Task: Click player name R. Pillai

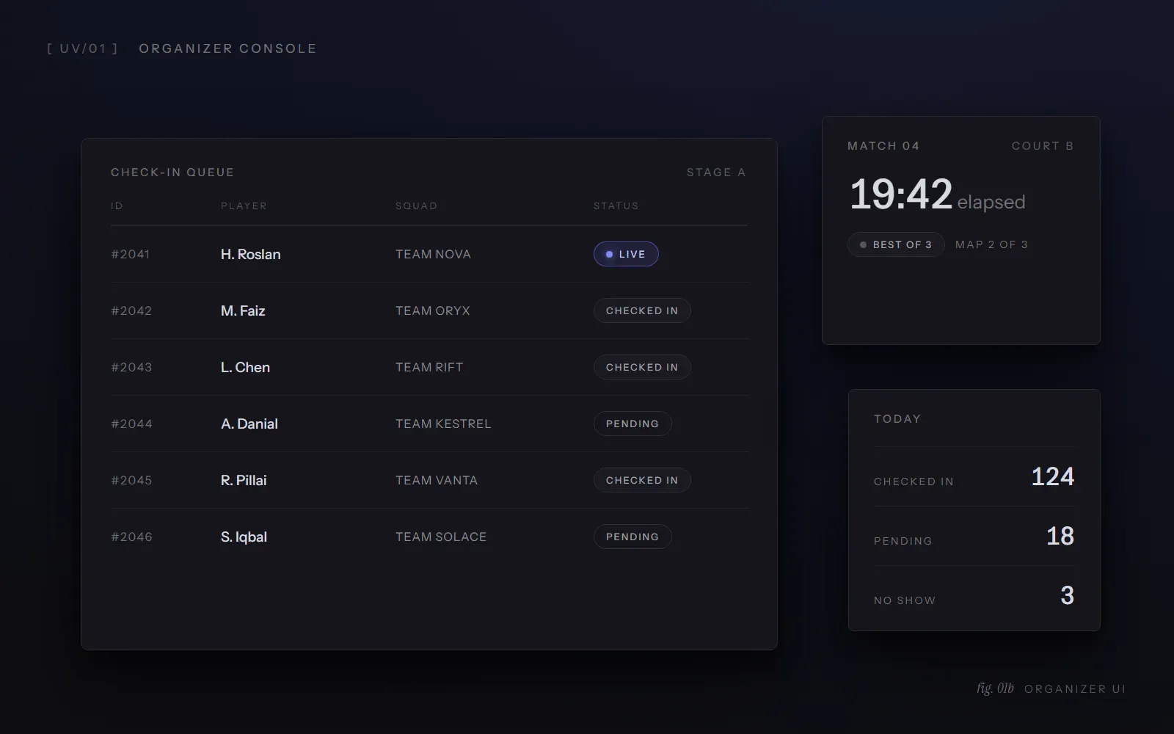Action: coord(244,480)
